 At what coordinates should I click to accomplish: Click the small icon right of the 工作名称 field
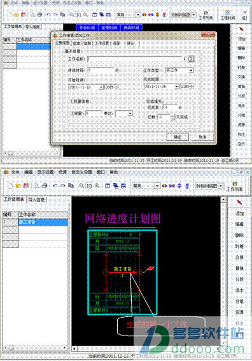pyautogui.click(x=191, y=59)
